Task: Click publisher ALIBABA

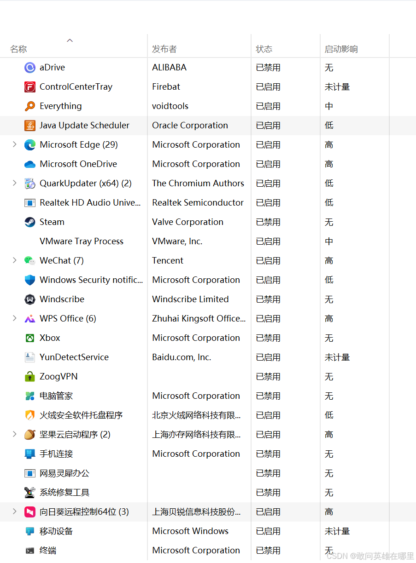Action: [x=169, y=68]
